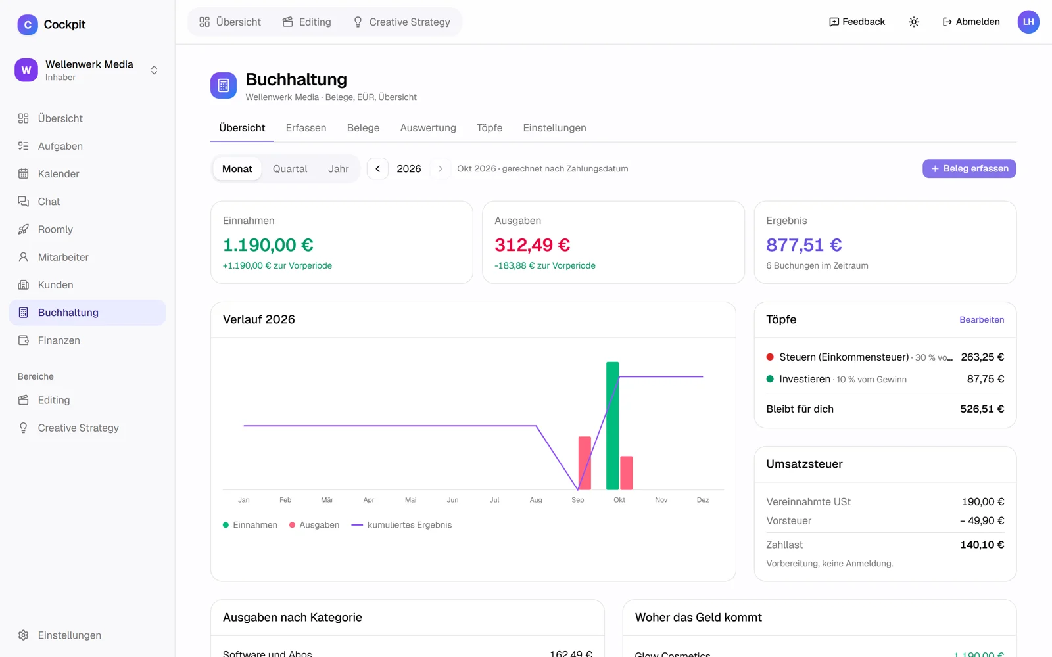Open the Finanzen wallet icon
Screen dimensions: 1052x657
24,340
